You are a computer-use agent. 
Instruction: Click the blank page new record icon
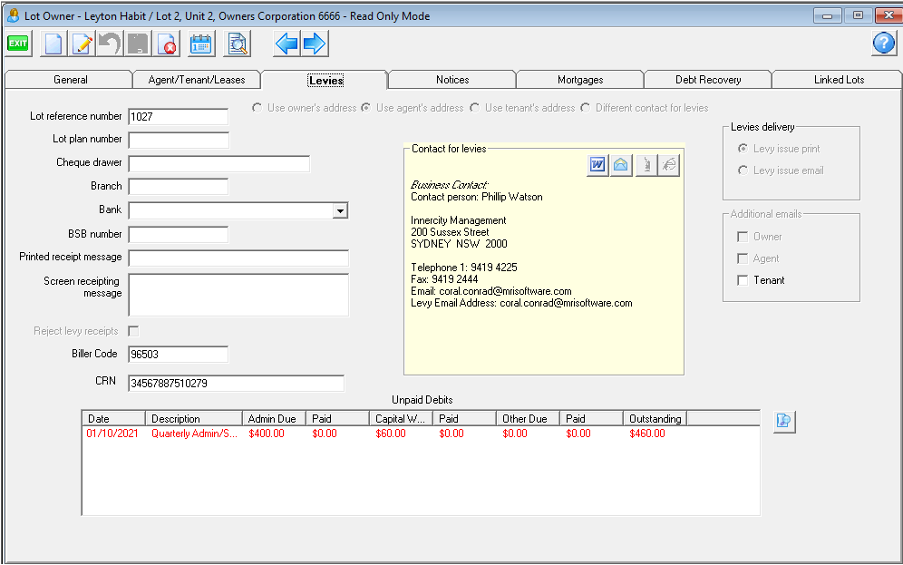[53, 44]
